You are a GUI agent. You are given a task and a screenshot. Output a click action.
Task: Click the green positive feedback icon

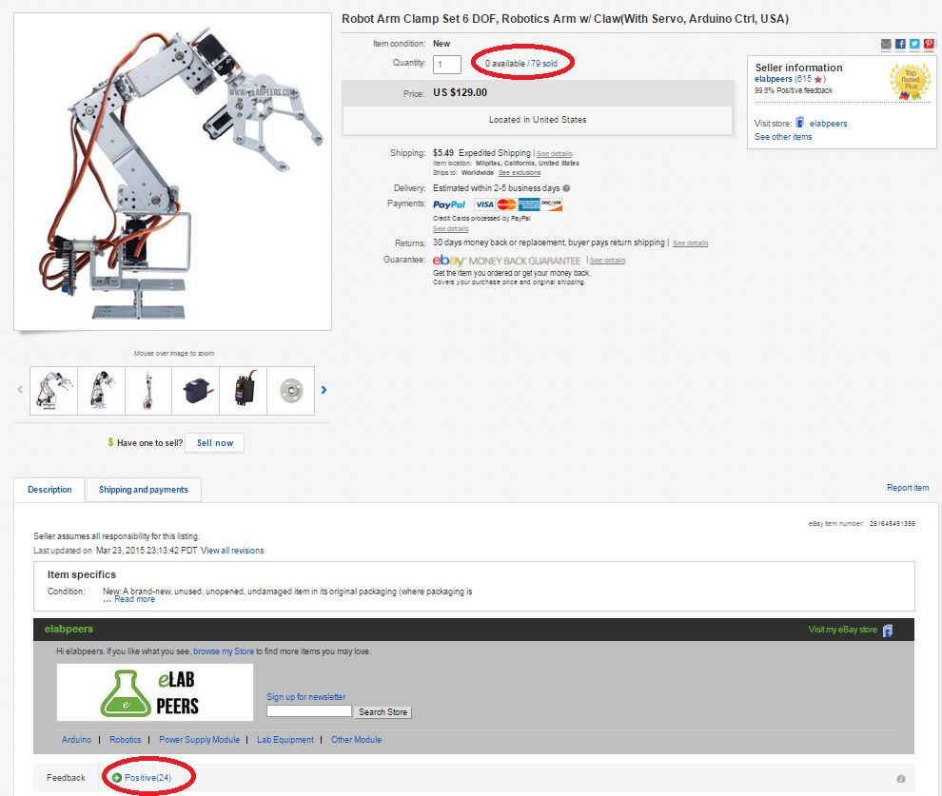click(x=117, y=778)
